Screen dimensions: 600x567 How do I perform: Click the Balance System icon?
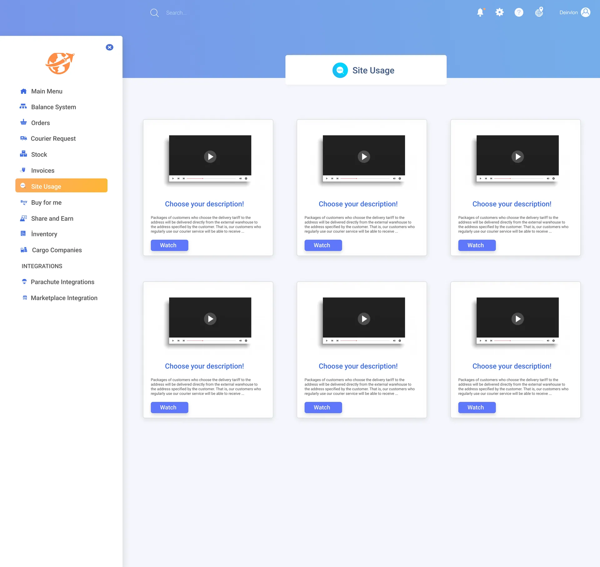point(23,107)
